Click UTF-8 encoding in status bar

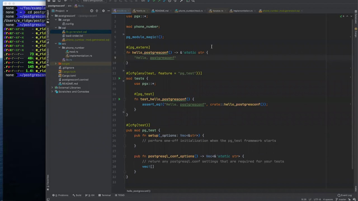(x=317, y=200)
